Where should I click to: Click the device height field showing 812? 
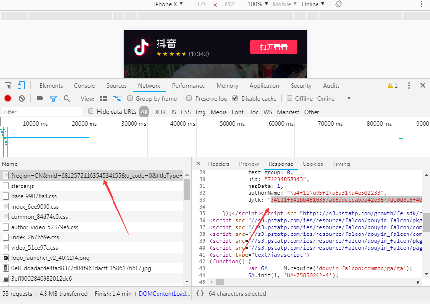(x=229, y=4)
